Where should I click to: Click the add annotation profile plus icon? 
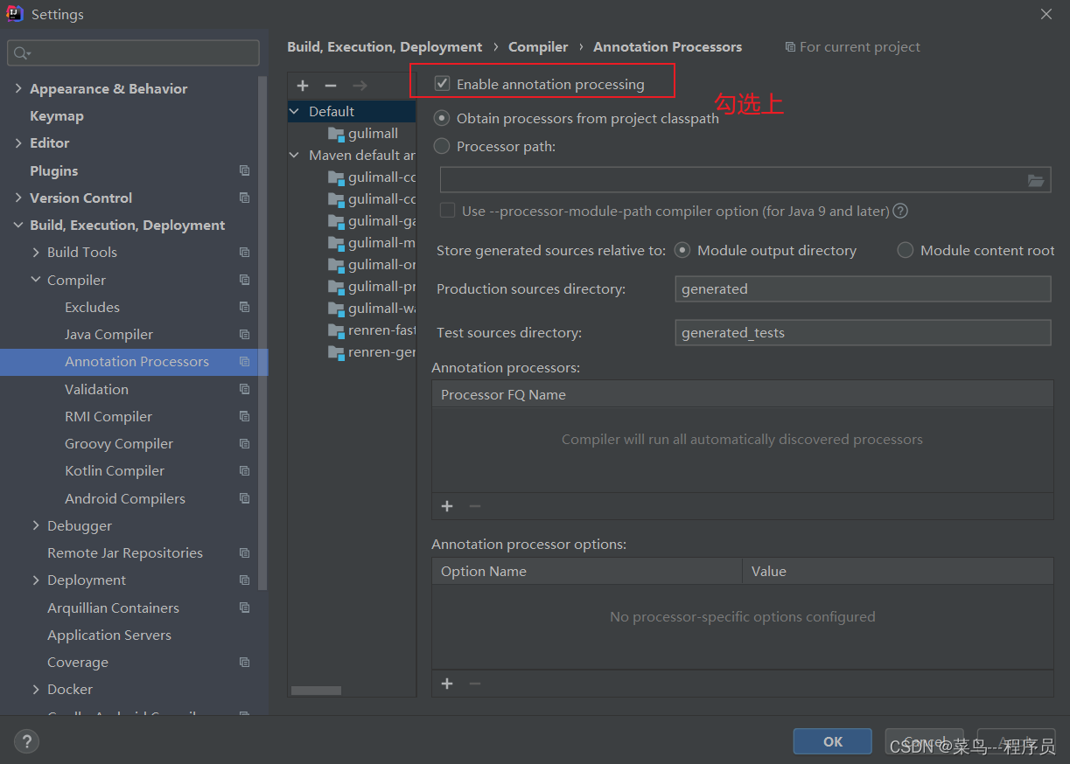coord(302,86)
